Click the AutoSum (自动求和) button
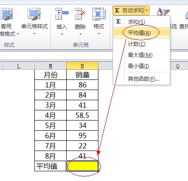Viewport: 188px width, 181px height. tap(129, 11)
